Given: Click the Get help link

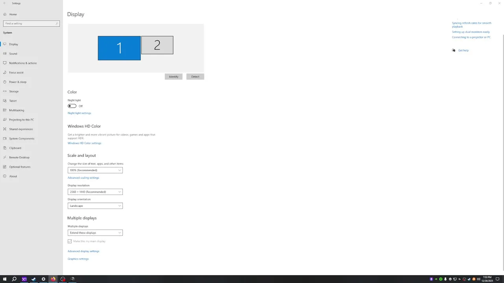Looking at the screenshot, I should pyautogui.click(x=463, y=50).
